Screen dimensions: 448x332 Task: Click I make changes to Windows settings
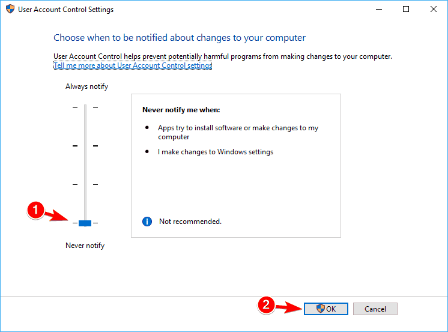coord(216,152)
